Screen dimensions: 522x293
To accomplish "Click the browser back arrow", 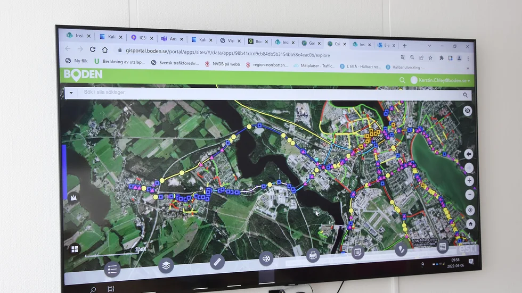I will (68, 48).
